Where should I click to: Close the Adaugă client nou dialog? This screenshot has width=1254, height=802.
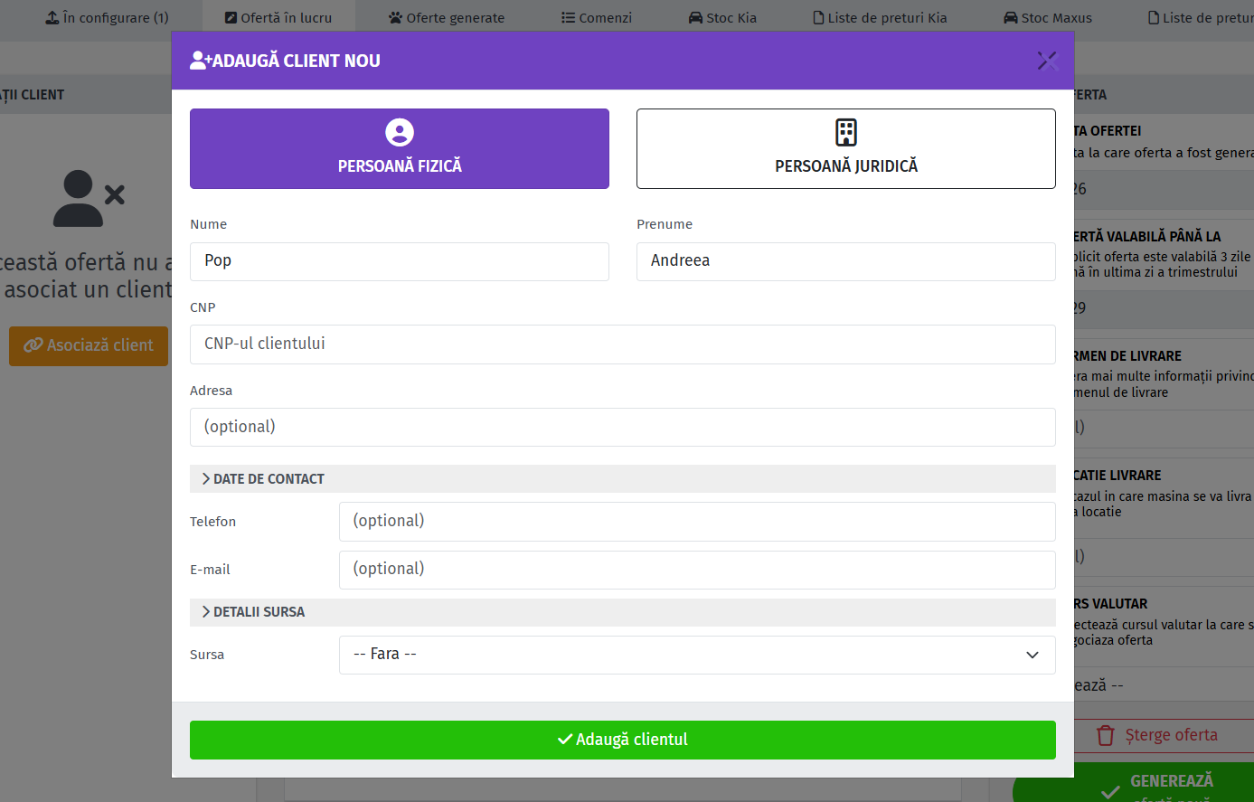click(1047, 61)
